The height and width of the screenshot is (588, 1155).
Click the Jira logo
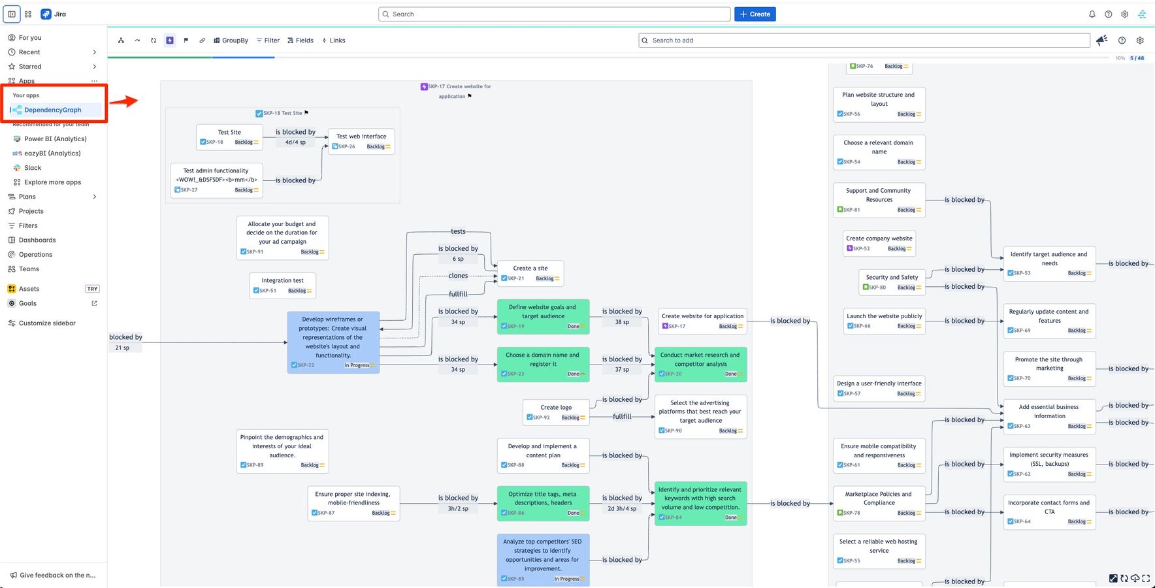tap(53, 14)
